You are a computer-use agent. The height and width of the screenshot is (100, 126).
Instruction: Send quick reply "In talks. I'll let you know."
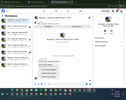click(x=49, y=73)
